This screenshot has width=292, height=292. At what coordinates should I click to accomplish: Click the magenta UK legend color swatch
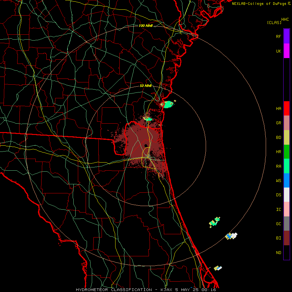[x=286, y=51]
